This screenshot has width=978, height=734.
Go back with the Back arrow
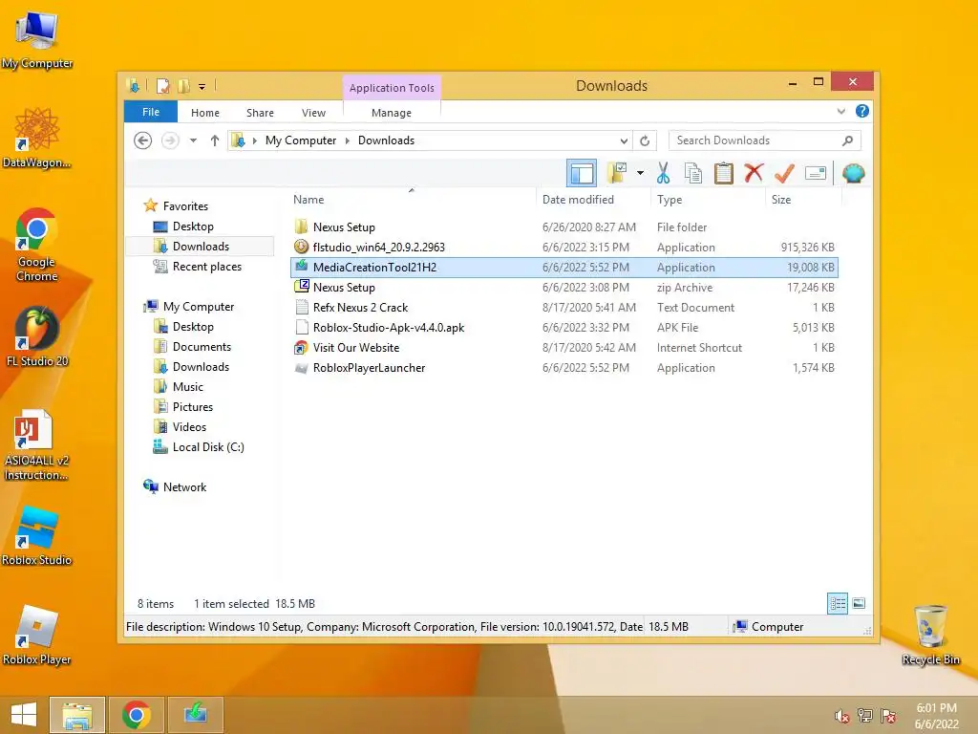pyautogui.click(x=143, y=140)
